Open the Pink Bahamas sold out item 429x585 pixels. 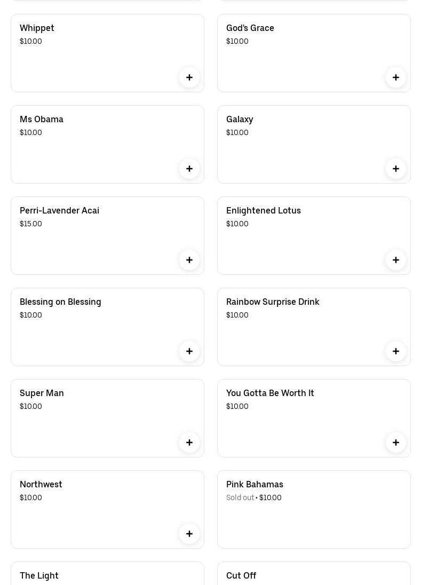tap(314, 509)
